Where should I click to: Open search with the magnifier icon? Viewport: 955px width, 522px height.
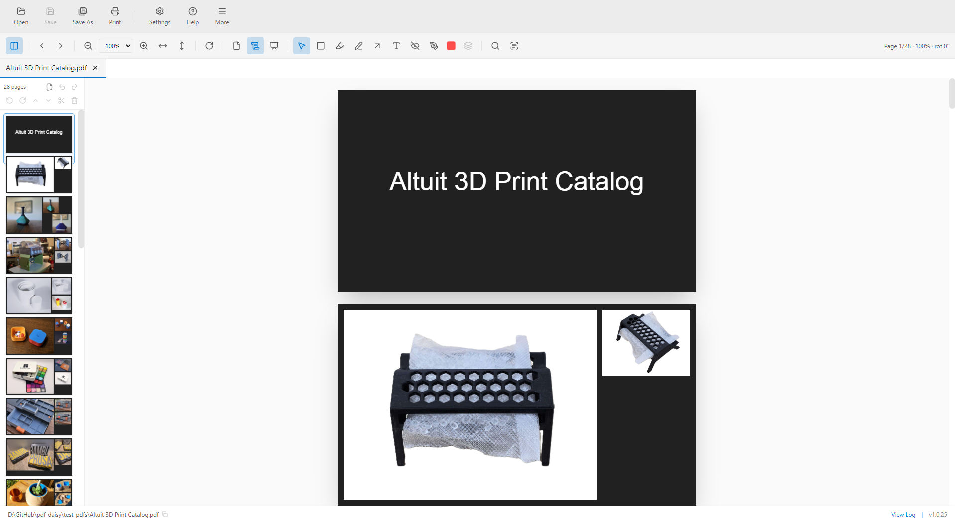[495, 46]
